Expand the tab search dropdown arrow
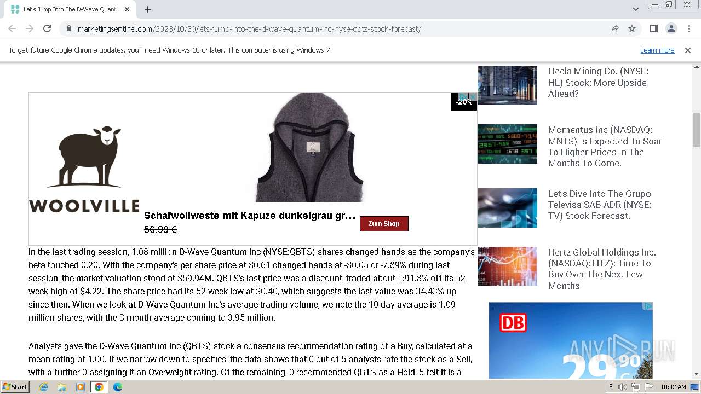This screenshot has height=394, width=701. tap(636, 9)
